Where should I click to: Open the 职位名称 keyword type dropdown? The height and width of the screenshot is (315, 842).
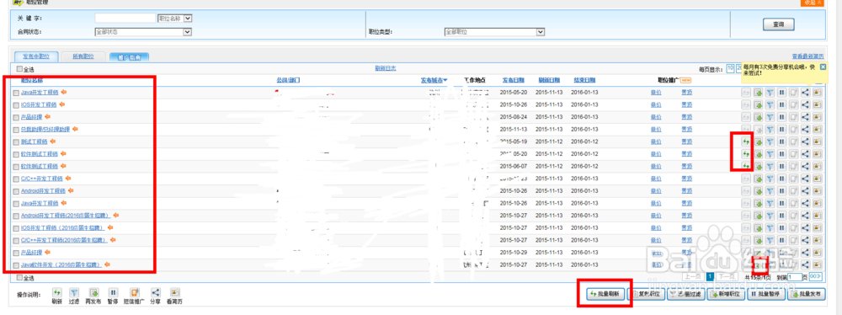174,19
